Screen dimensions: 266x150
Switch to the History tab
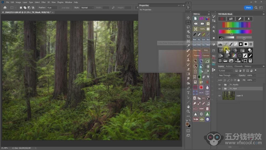pos(248,66)
